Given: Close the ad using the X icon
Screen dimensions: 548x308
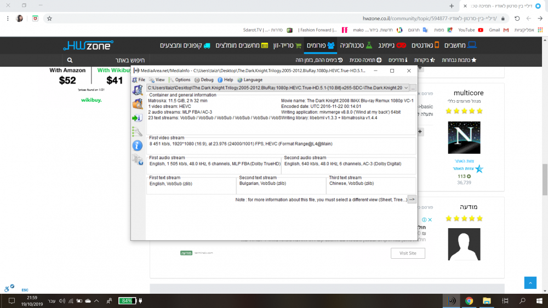Looking at the screenshot, I should point(430,220).
